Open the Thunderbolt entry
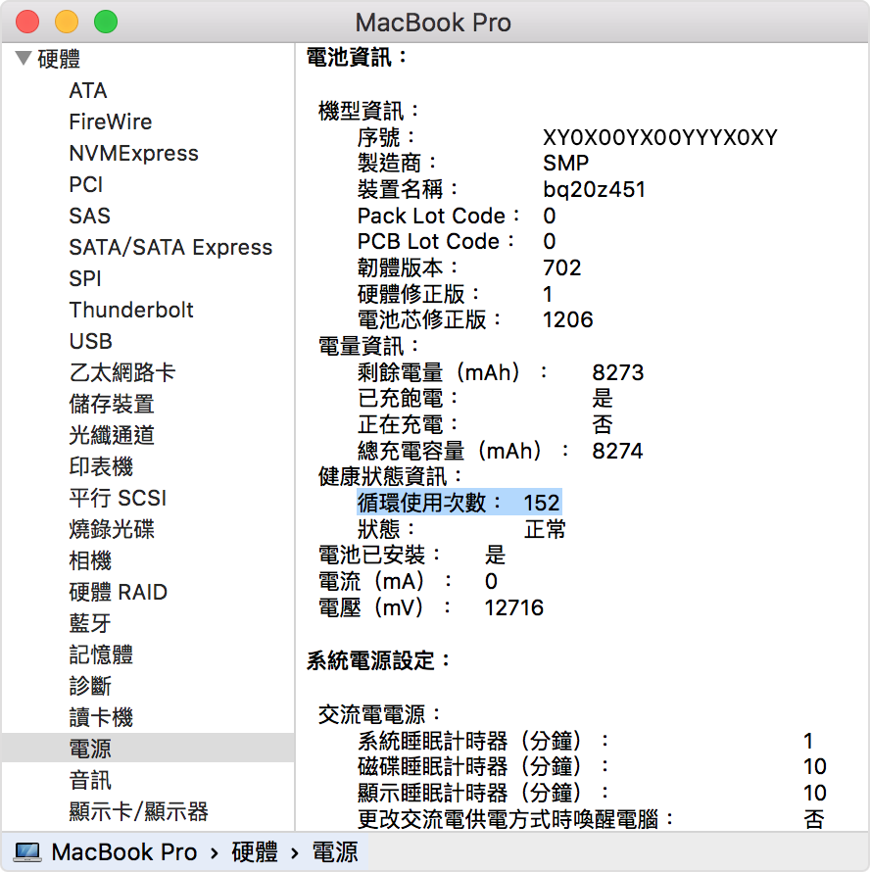The image size is (870, 872). [130, 310]
